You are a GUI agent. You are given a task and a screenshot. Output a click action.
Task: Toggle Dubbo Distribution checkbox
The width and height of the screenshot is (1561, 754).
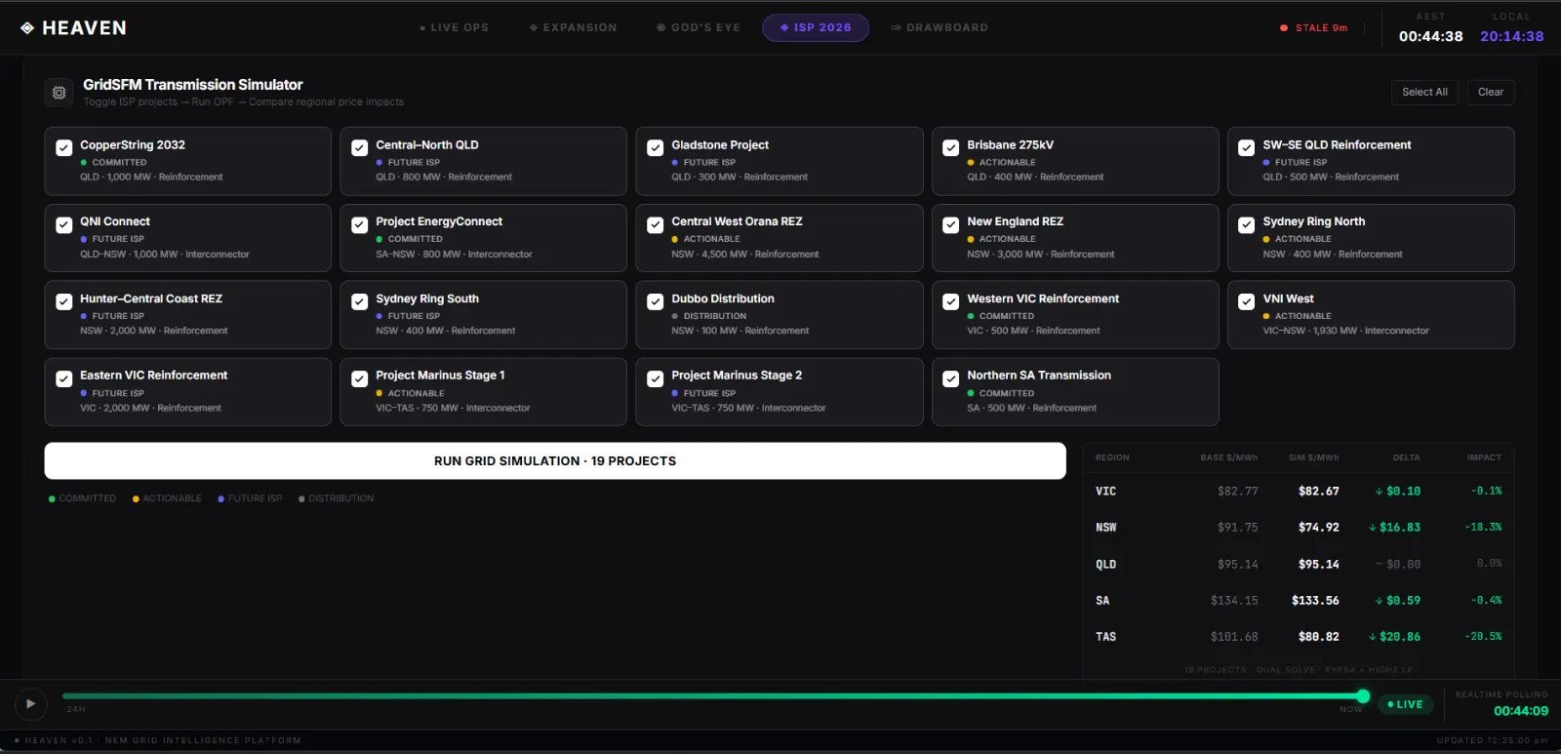click(x=655, y=302)
